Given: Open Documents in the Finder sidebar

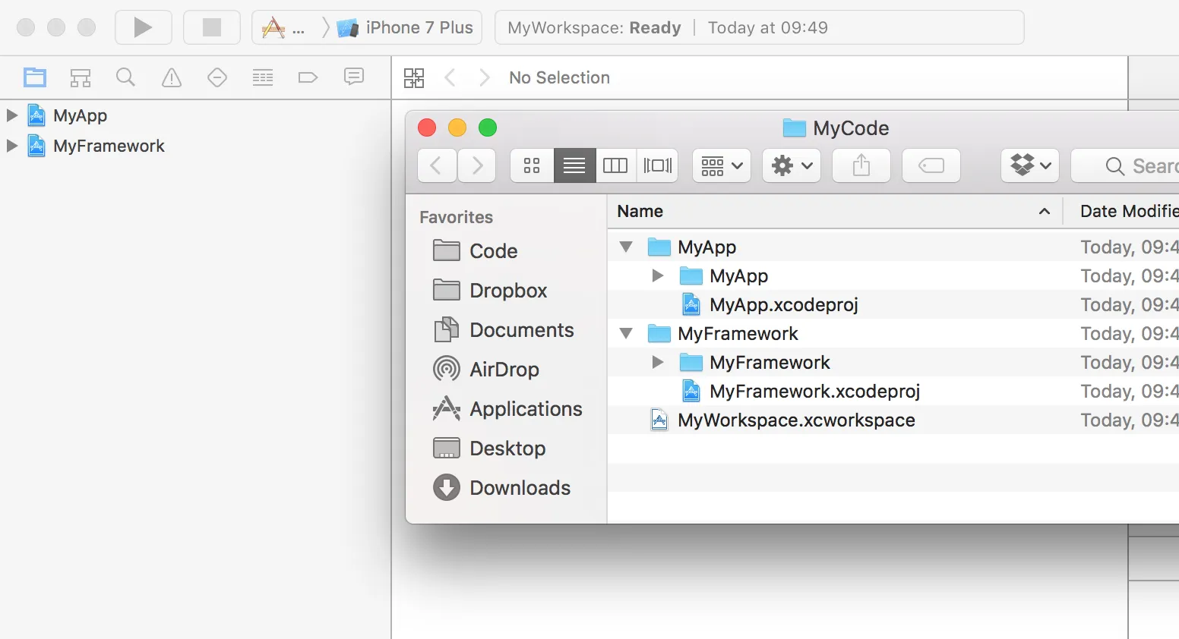Looking at the screenshot, I should [x=504, y=330].
